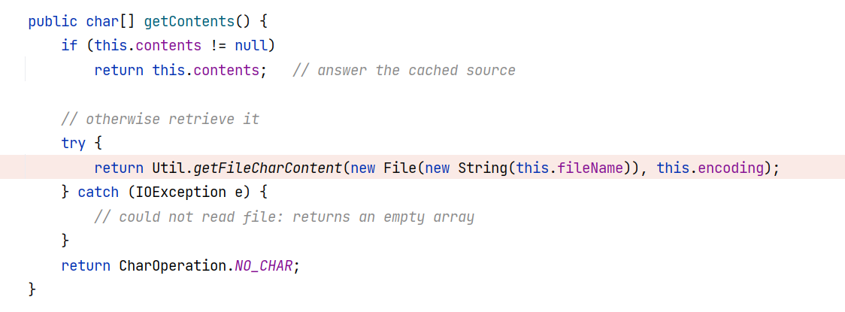Click the File constructor class name

pos(399,168)
